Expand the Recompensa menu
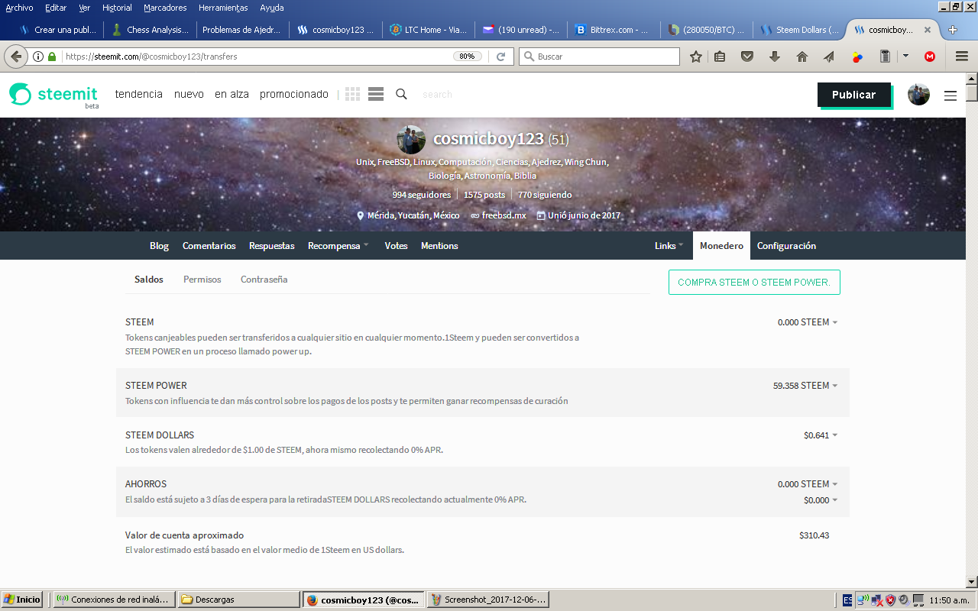The image size is (978, 611). (x=338, y=246)
